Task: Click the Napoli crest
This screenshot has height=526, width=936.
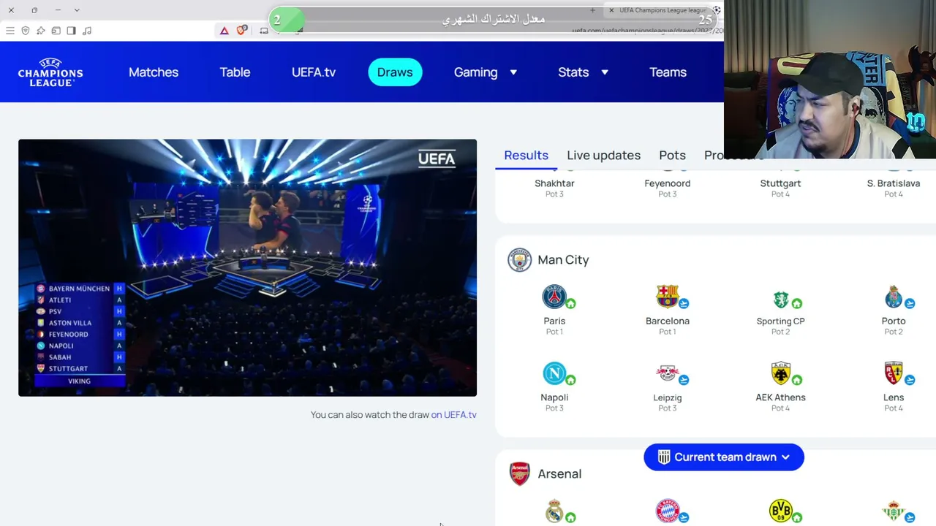Action: coord(554,373)
